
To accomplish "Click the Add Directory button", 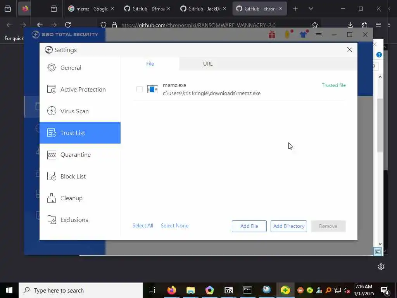I will pos(288,226).
